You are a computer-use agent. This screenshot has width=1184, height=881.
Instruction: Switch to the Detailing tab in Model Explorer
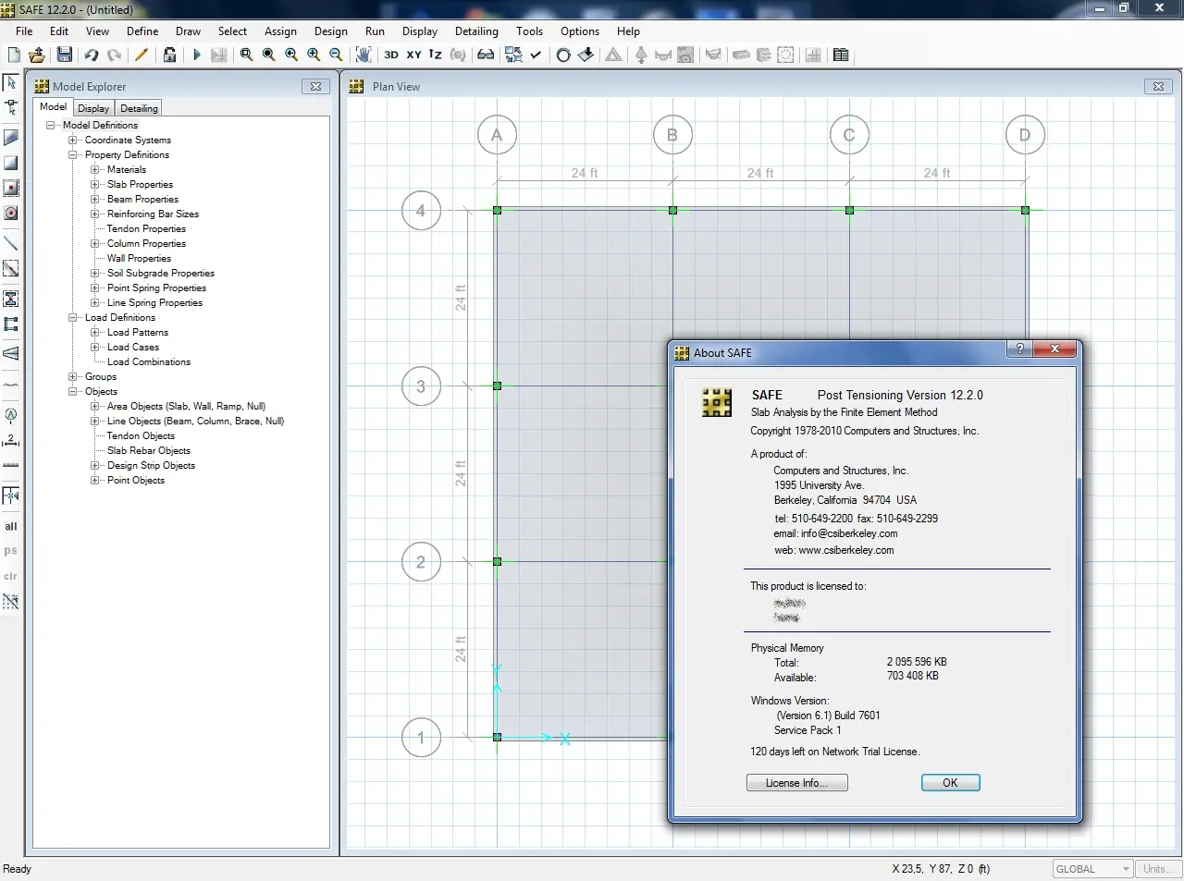[x=139, y=108]
